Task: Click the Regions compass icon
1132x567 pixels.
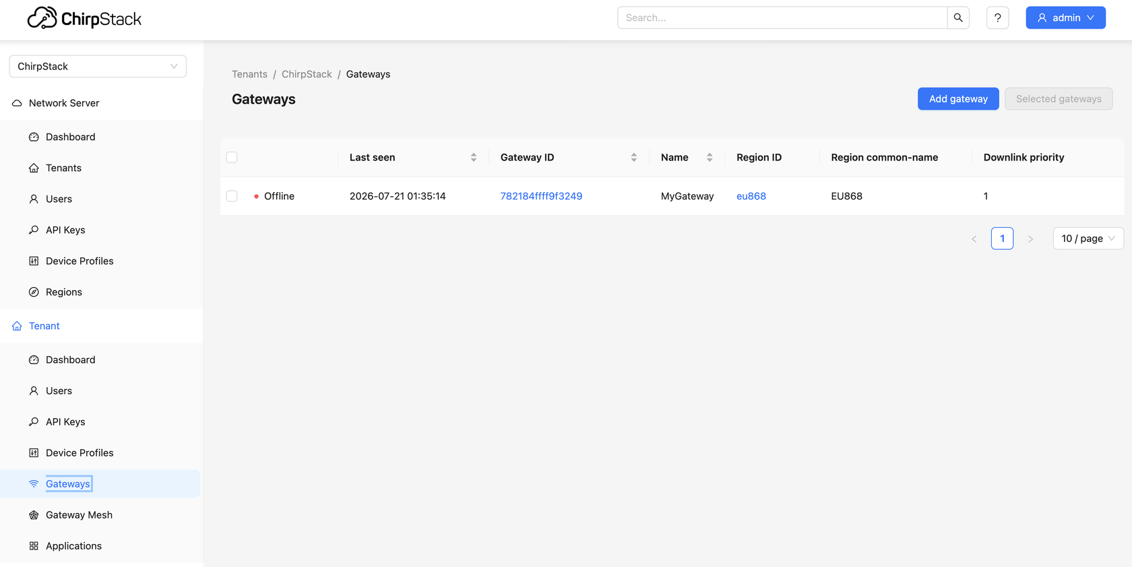Action: click(34, 292)
